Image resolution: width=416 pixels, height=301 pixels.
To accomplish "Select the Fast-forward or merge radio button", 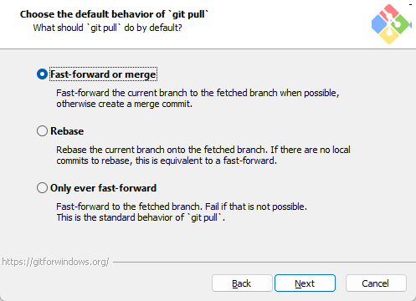I will pos(42,74).
